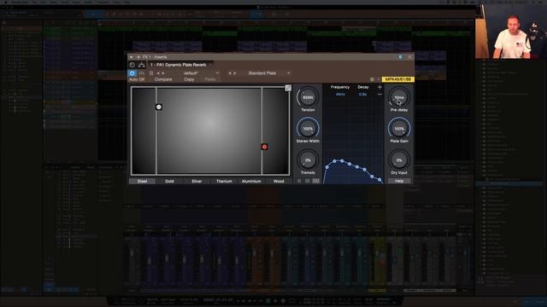Click the preset list icon beside arrows
The width and height of the screenshot is (547, 307).
151,73
